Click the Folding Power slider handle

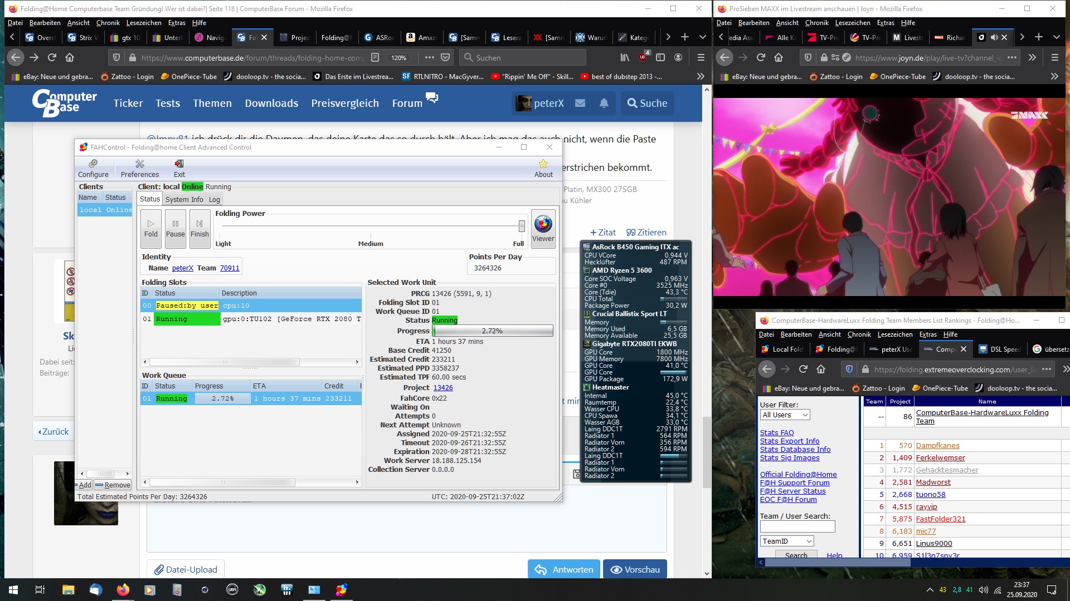pos(522,226)
